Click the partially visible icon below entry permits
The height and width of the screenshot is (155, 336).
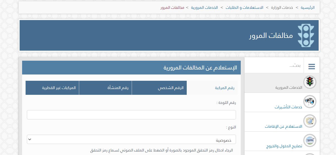click(310, 154)
